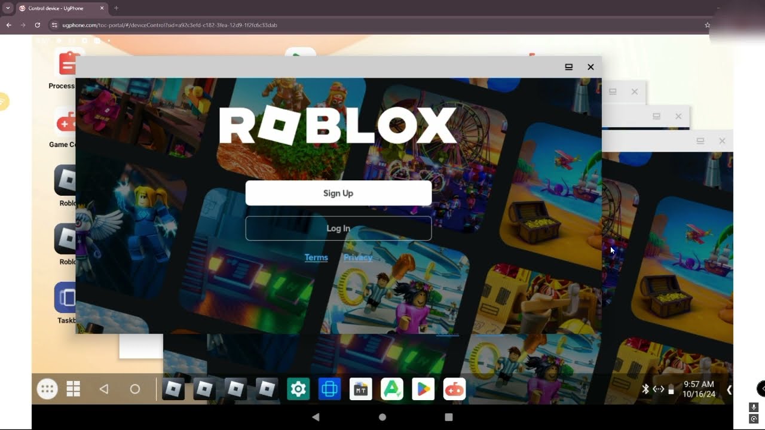
Task: Click the Sign Up button
Action: click(x=338, y=193)
